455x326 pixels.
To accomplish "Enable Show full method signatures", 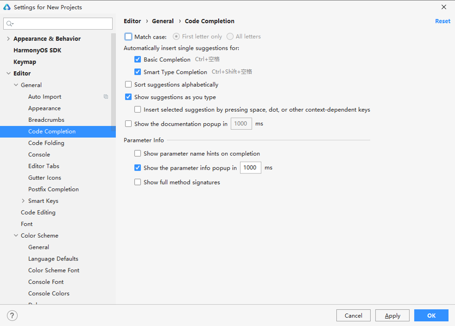I will (x=138, y=182).
